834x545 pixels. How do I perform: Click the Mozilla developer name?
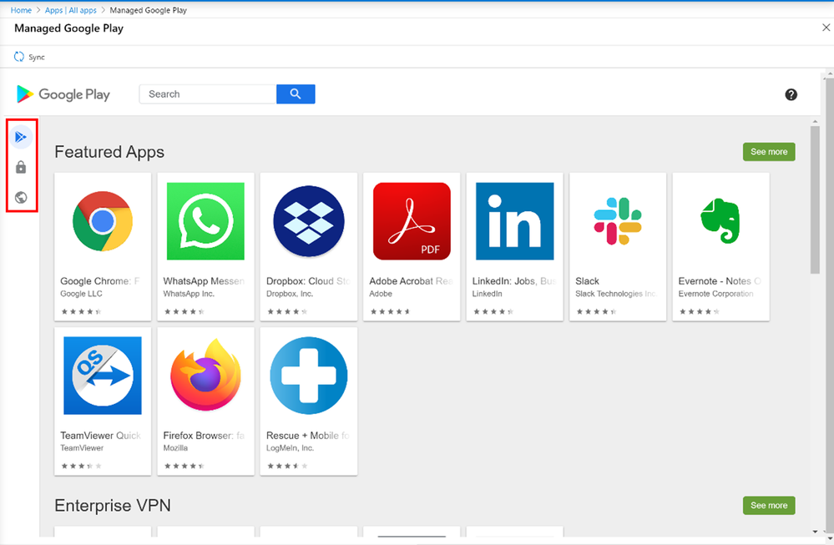[175, 447]
